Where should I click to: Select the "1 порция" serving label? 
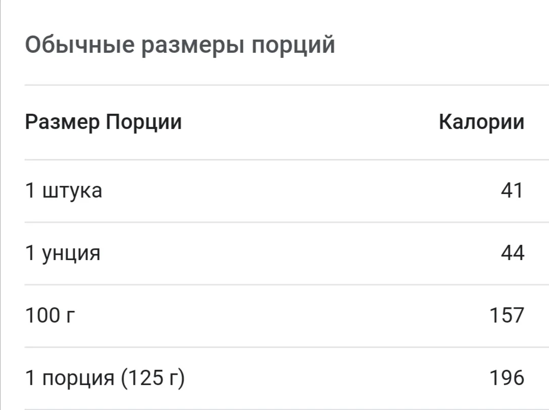point(70,379)
